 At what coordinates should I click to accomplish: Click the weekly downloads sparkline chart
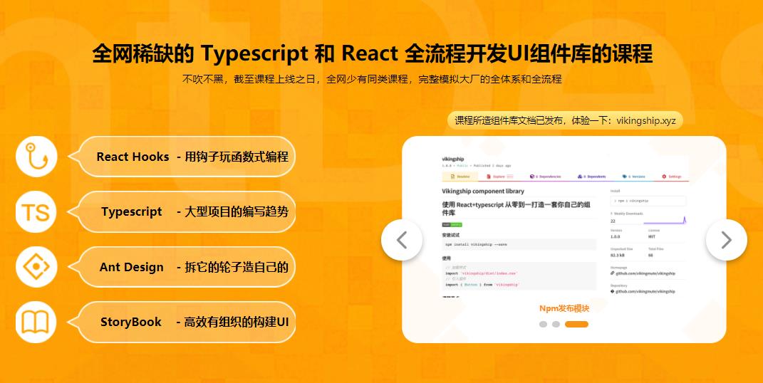tap(665, 221)
